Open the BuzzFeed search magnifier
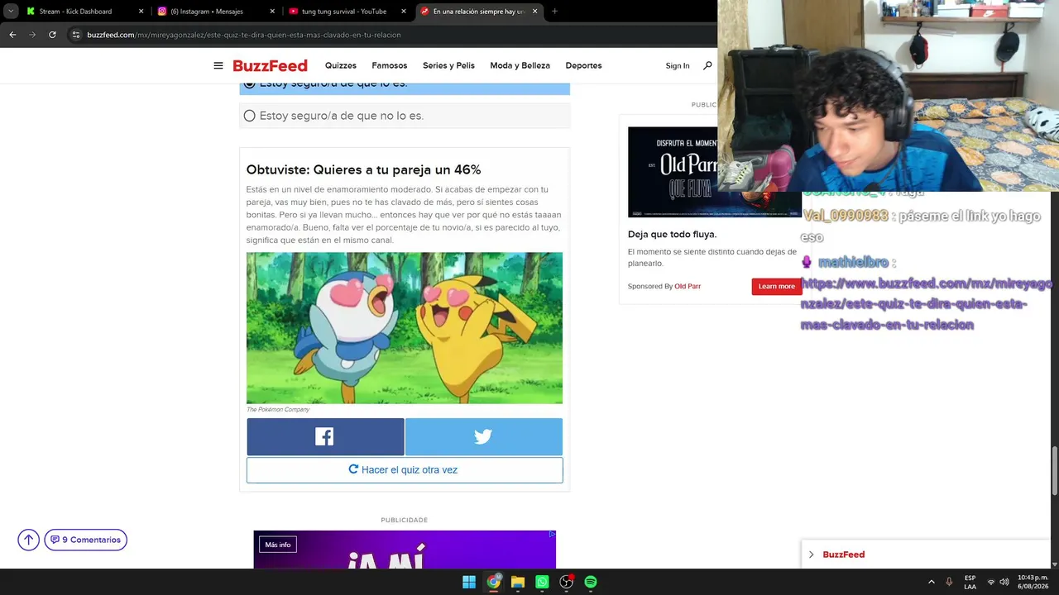Image resolution: width=1059 pixels, height=595 pixels. [707, 65]
